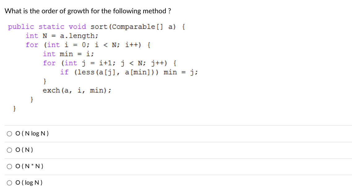
Task: Click the question text about order of growth
Action: point(88,11)
